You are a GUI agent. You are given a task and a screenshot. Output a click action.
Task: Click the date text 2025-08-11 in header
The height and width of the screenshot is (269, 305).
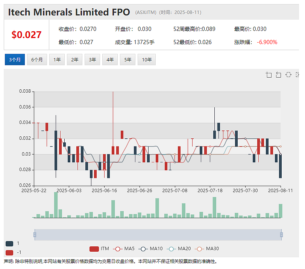(187, 12)
